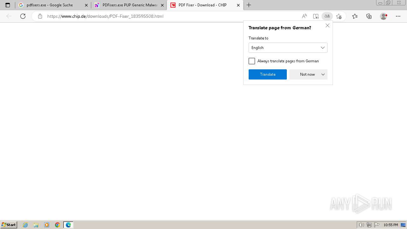The image size is (407, 229).
Task: Switch to pdfixers.exe - Google Suche tab
Action: click(53, 5)
